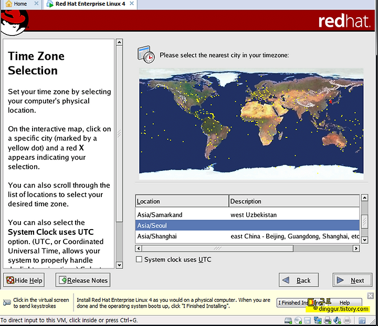Click the Back arrow icon
The image size is (378, 326).
point(286,280)
